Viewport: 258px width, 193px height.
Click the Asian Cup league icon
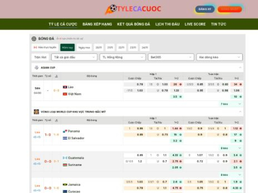(x=37, y=68)
